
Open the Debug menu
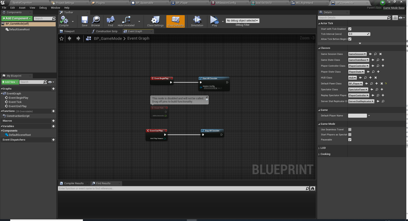pyautogui.click(x=43, y=7)
